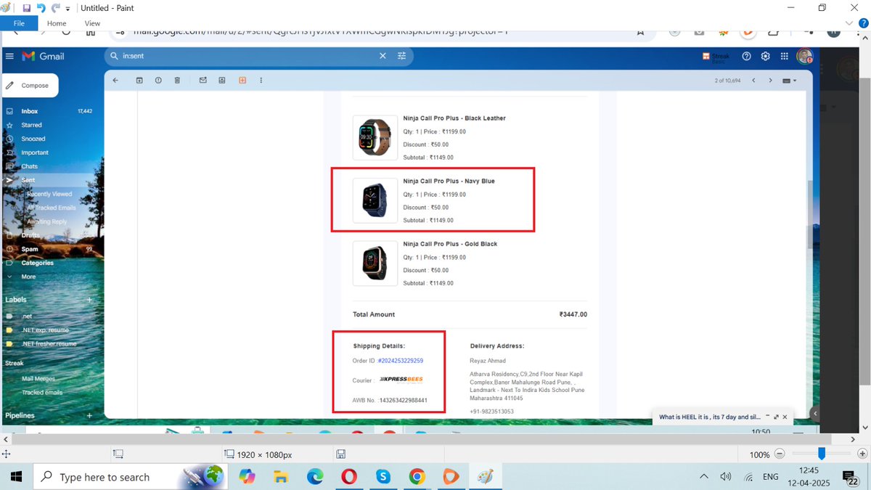Open Google Chrome from the taskbar
Viewport: 871px width, 490px height.
[x=417, y=477]
